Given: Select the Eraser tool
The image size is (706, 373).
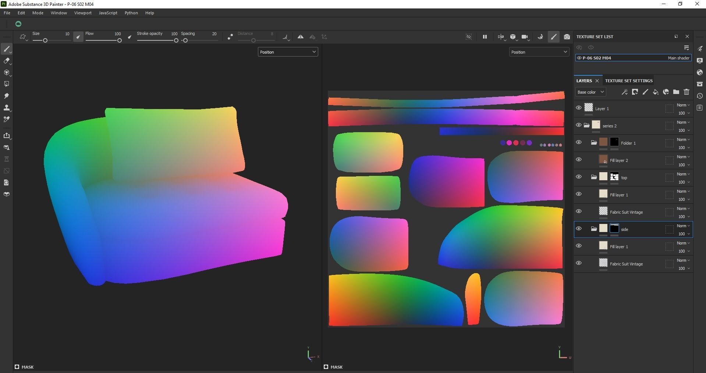Looking at the screenshot, I should click(7, 61).
